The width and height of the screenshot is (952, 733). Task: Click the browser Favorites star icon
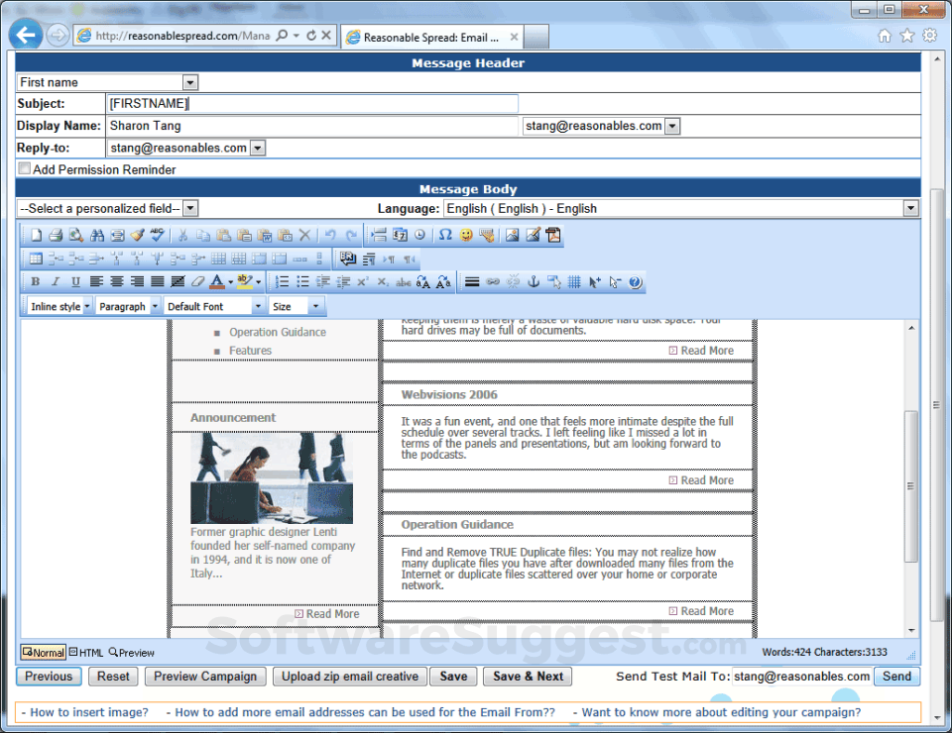tap(907, 36)
